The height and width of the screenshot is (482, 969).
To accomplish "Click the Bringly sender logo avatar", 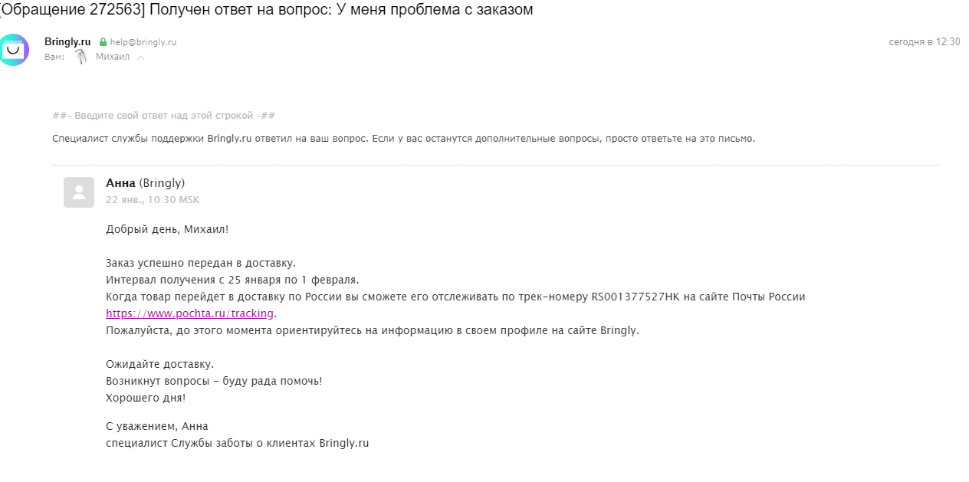I will pyautogui.click(x=13, y=50).
